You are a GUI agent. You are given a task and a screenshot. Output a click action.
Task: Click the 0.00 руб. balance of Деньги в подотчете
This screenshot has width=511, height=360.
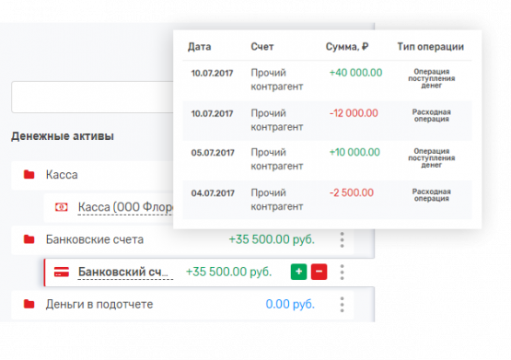[x=290, y=304]
